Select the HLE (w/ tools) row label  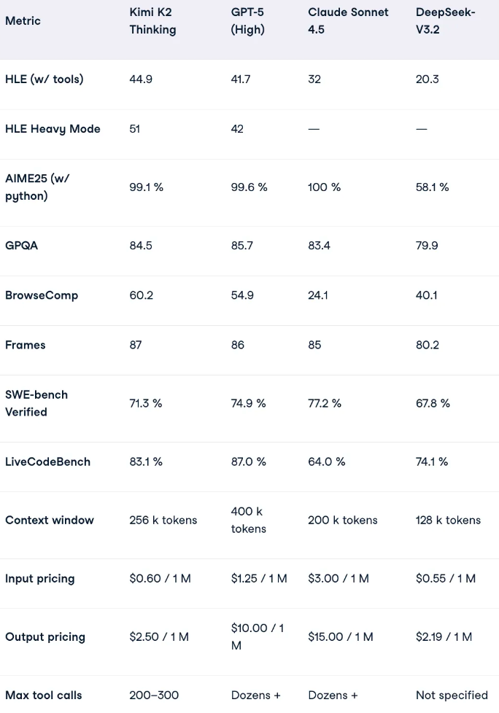[45, 79]
